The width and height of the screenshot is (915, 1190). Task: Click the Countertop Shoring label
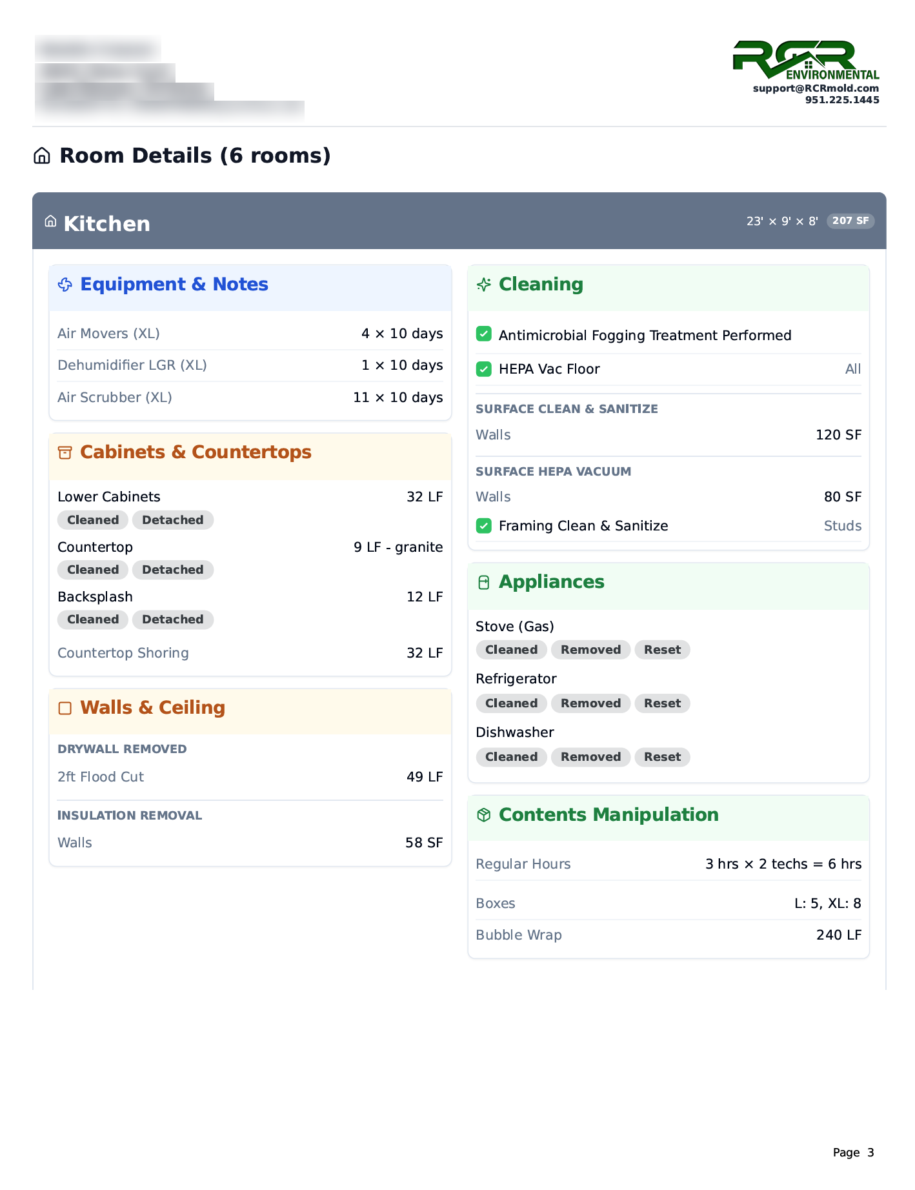tap(123, 653)
